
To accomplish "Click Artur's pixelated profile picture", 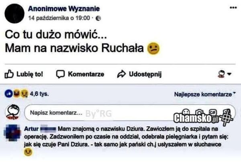I will click(x=12, y=133).
